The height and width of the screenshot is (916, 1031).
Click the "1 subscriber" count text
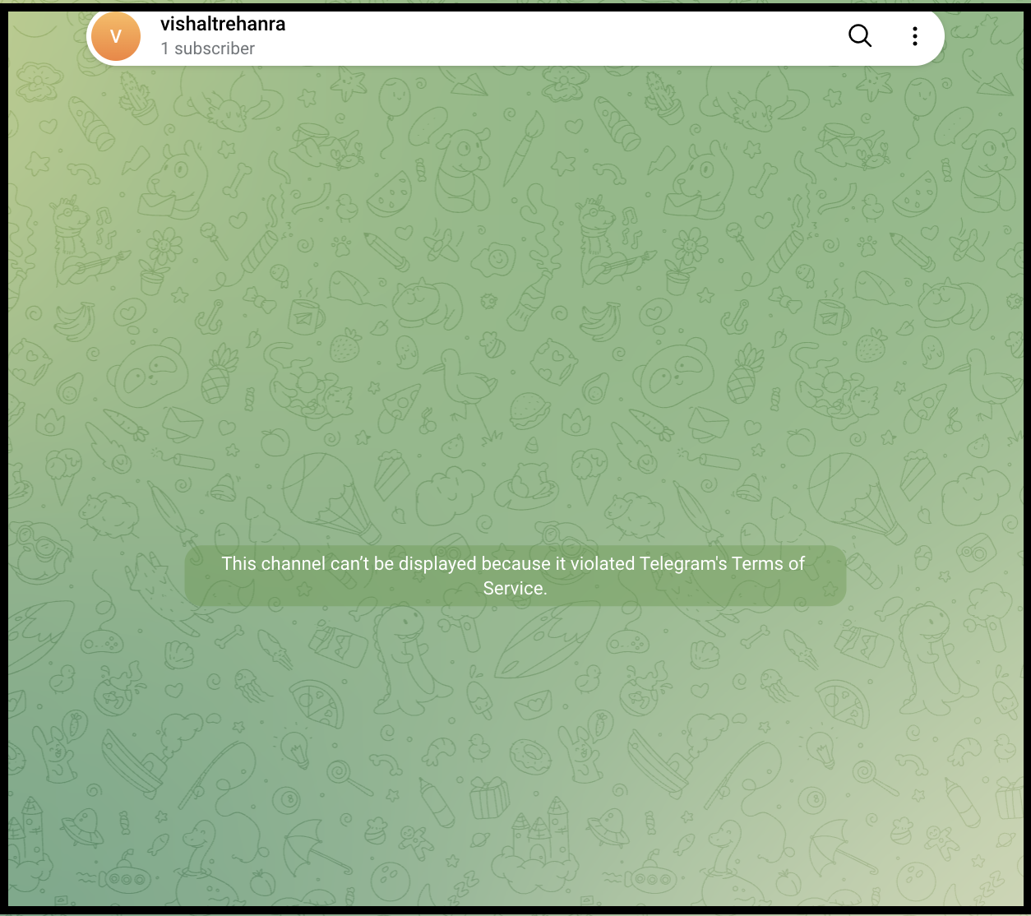pos(208,49)
